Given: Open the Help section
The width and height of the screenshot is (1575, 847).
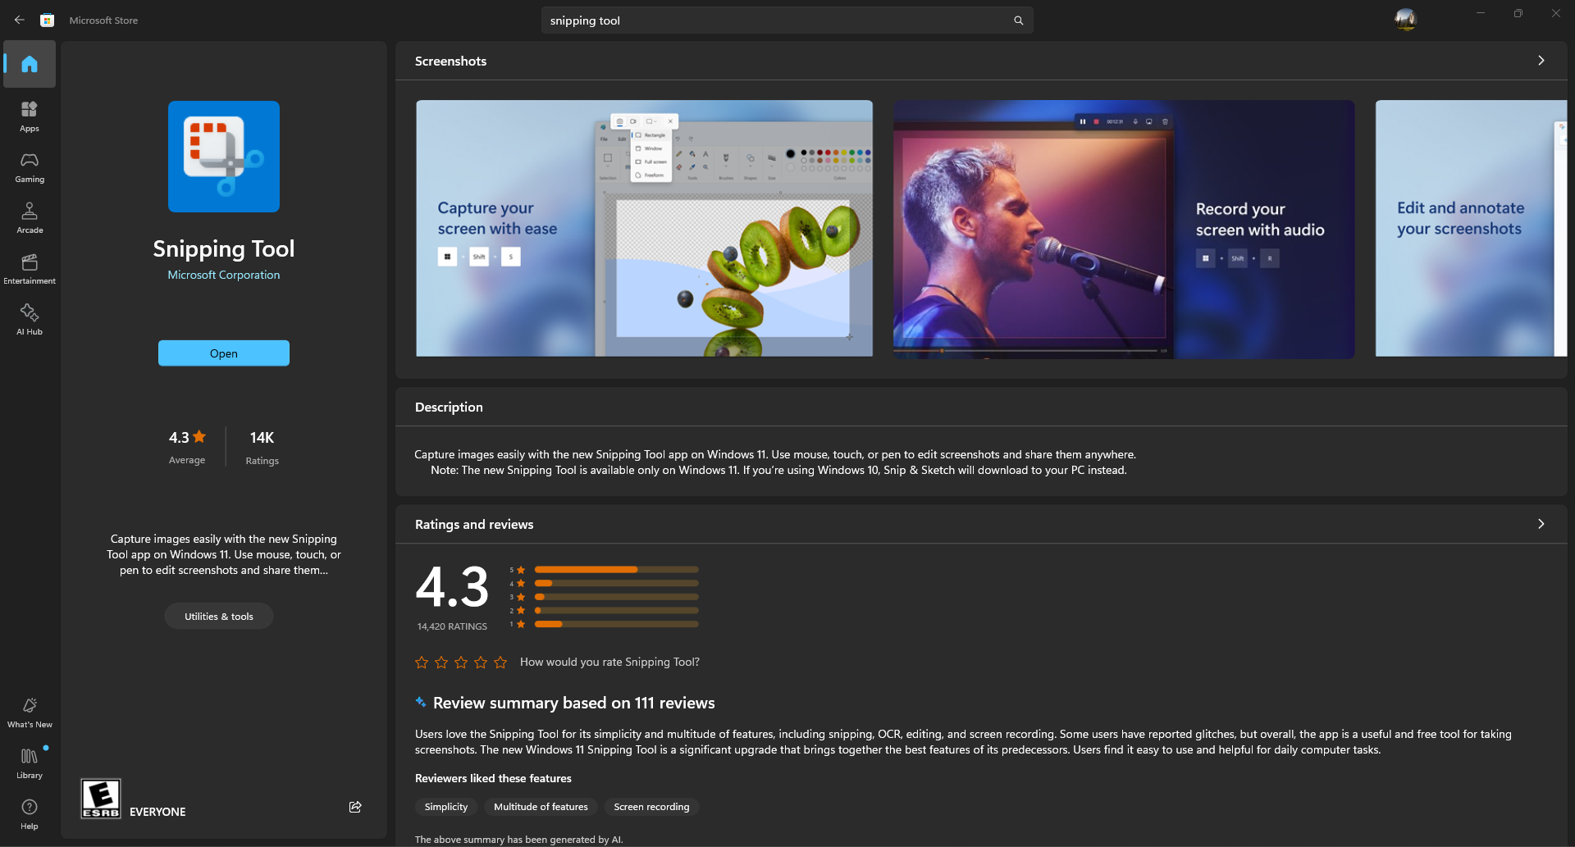Looking at the screenshot, I should click(30, 813).
